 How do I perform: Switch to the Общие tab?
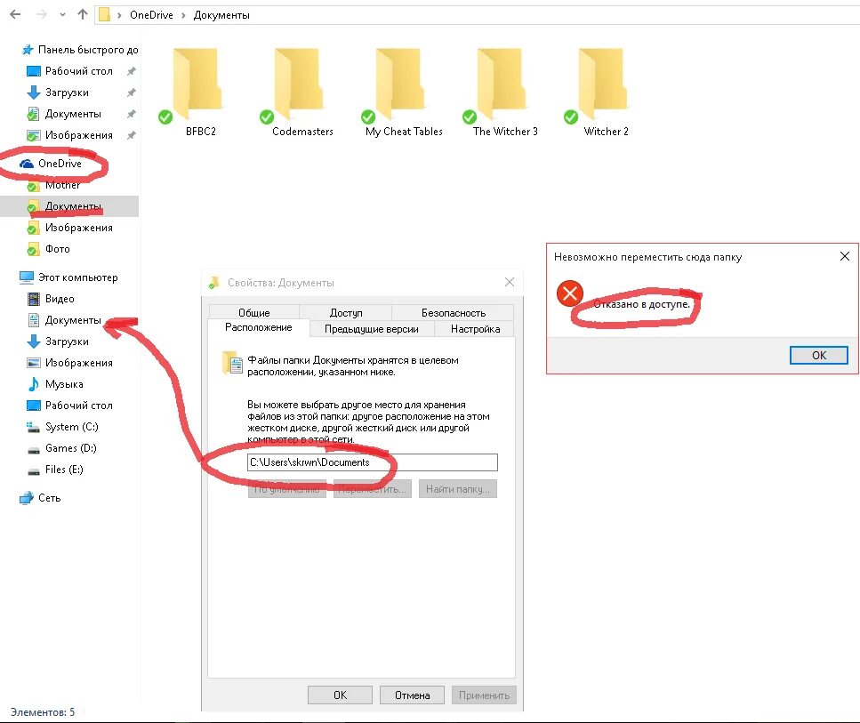254,312
